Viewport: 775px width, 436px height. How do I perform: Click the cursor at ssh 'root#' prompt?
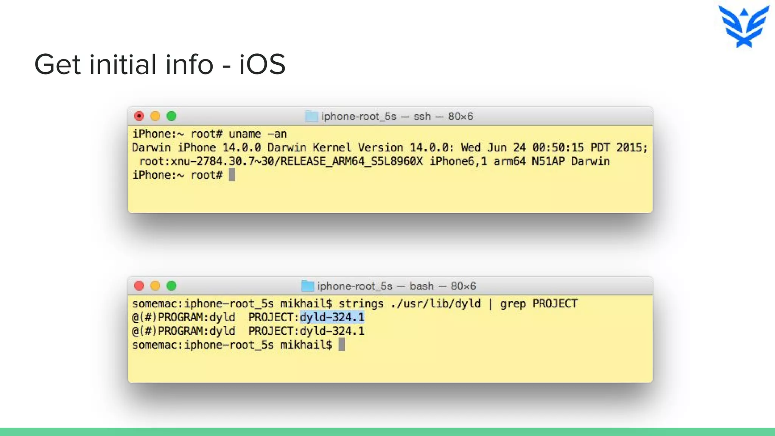[232, 175]
